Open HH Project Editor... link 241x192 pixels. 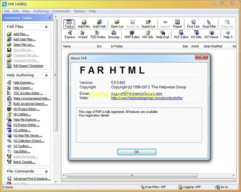(x=26, y=109)
